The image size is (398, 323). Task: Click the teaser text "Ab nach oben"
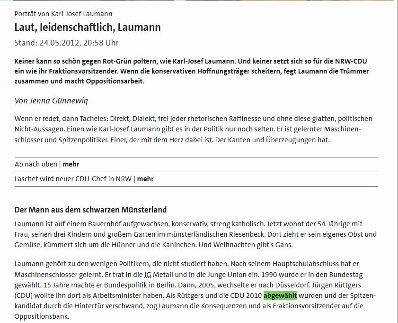[x=36, y=164]
